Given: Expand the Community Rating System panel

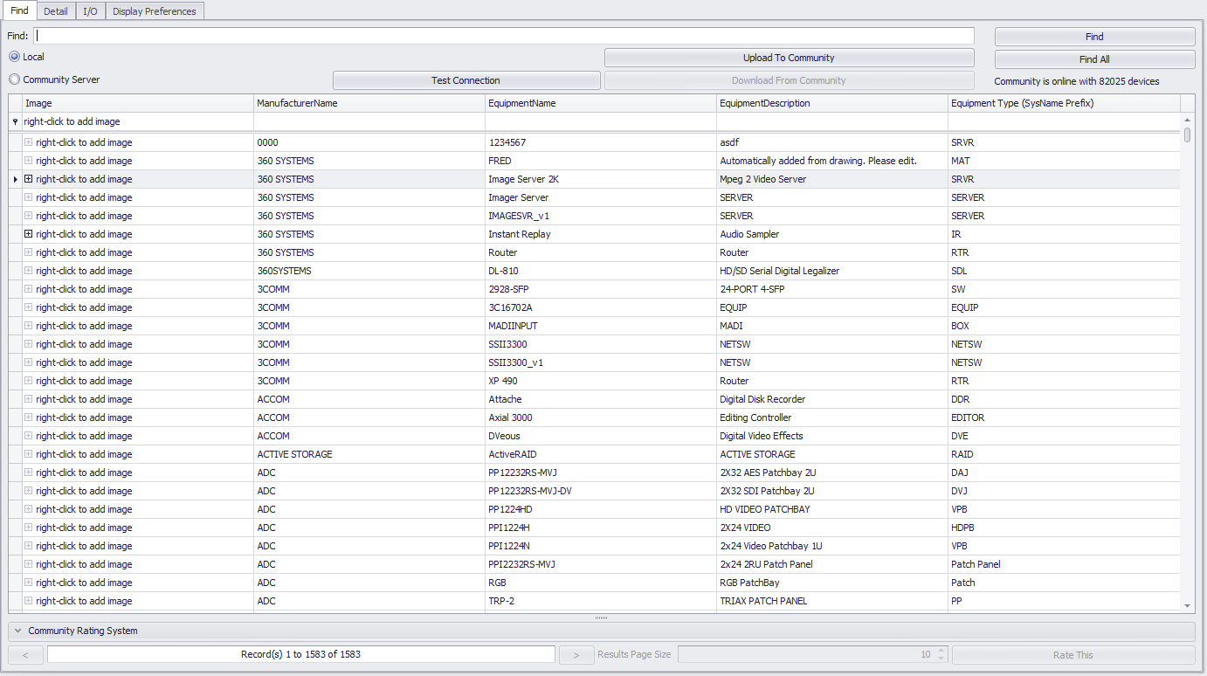Looking at the screenshot, I should pyautogui.click(x=17, y=631).
